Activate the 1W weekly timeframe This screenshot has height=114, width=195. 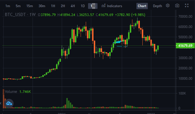[93, 6]
